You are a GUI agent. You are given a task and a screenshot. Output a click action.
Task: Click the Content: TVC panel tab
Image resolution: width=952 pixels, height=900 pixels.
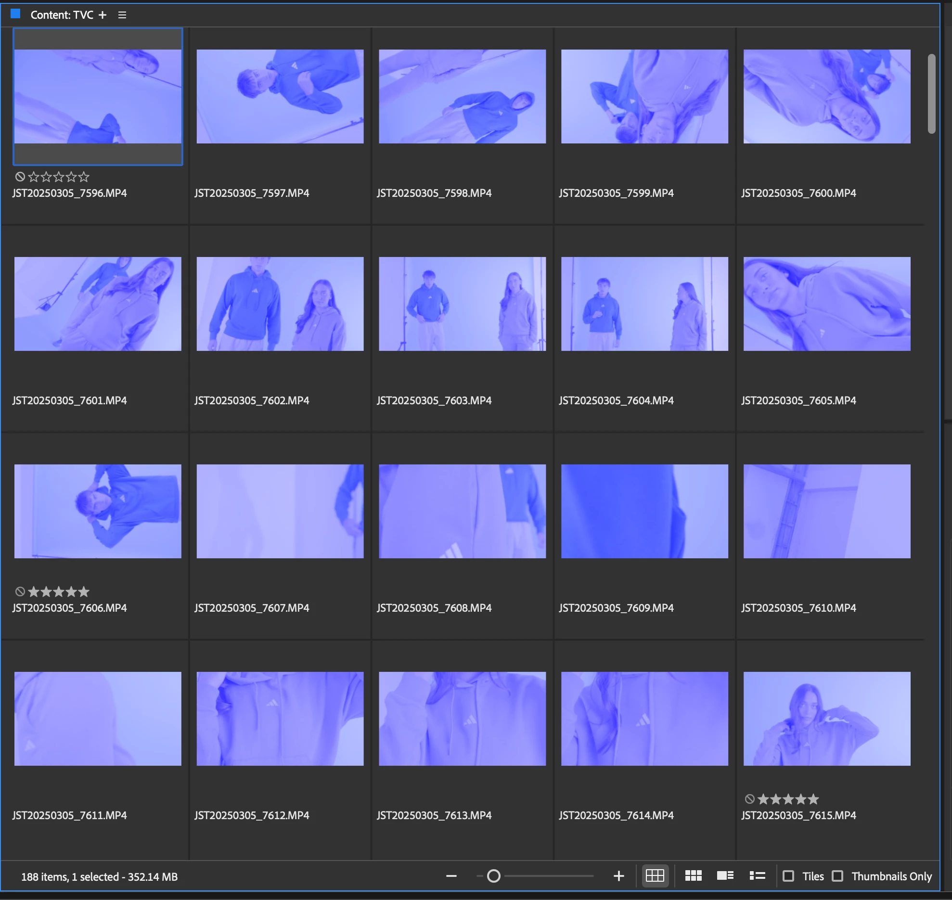pyautogui.click(x=62, y=15)
